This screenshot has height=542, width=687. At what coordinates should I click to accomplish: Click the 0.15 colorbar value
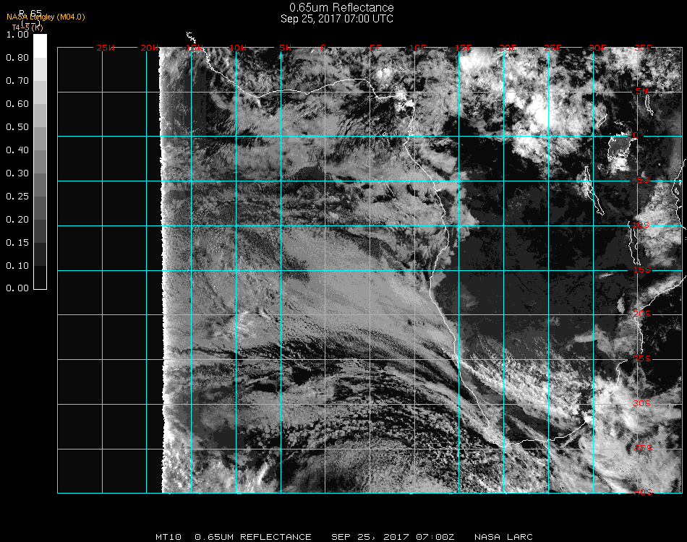point(17,243)
